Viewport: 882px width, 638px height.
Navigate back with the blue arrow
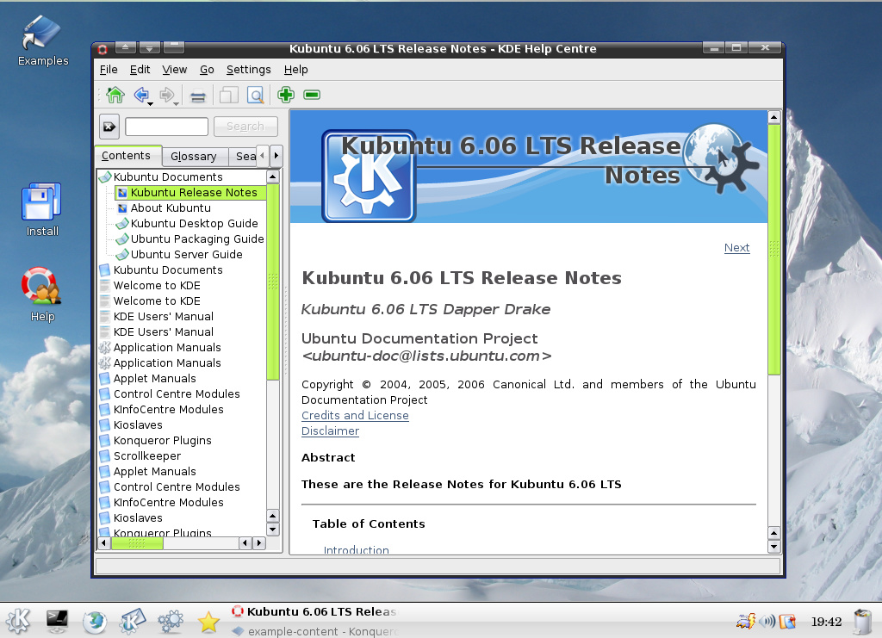141,95
